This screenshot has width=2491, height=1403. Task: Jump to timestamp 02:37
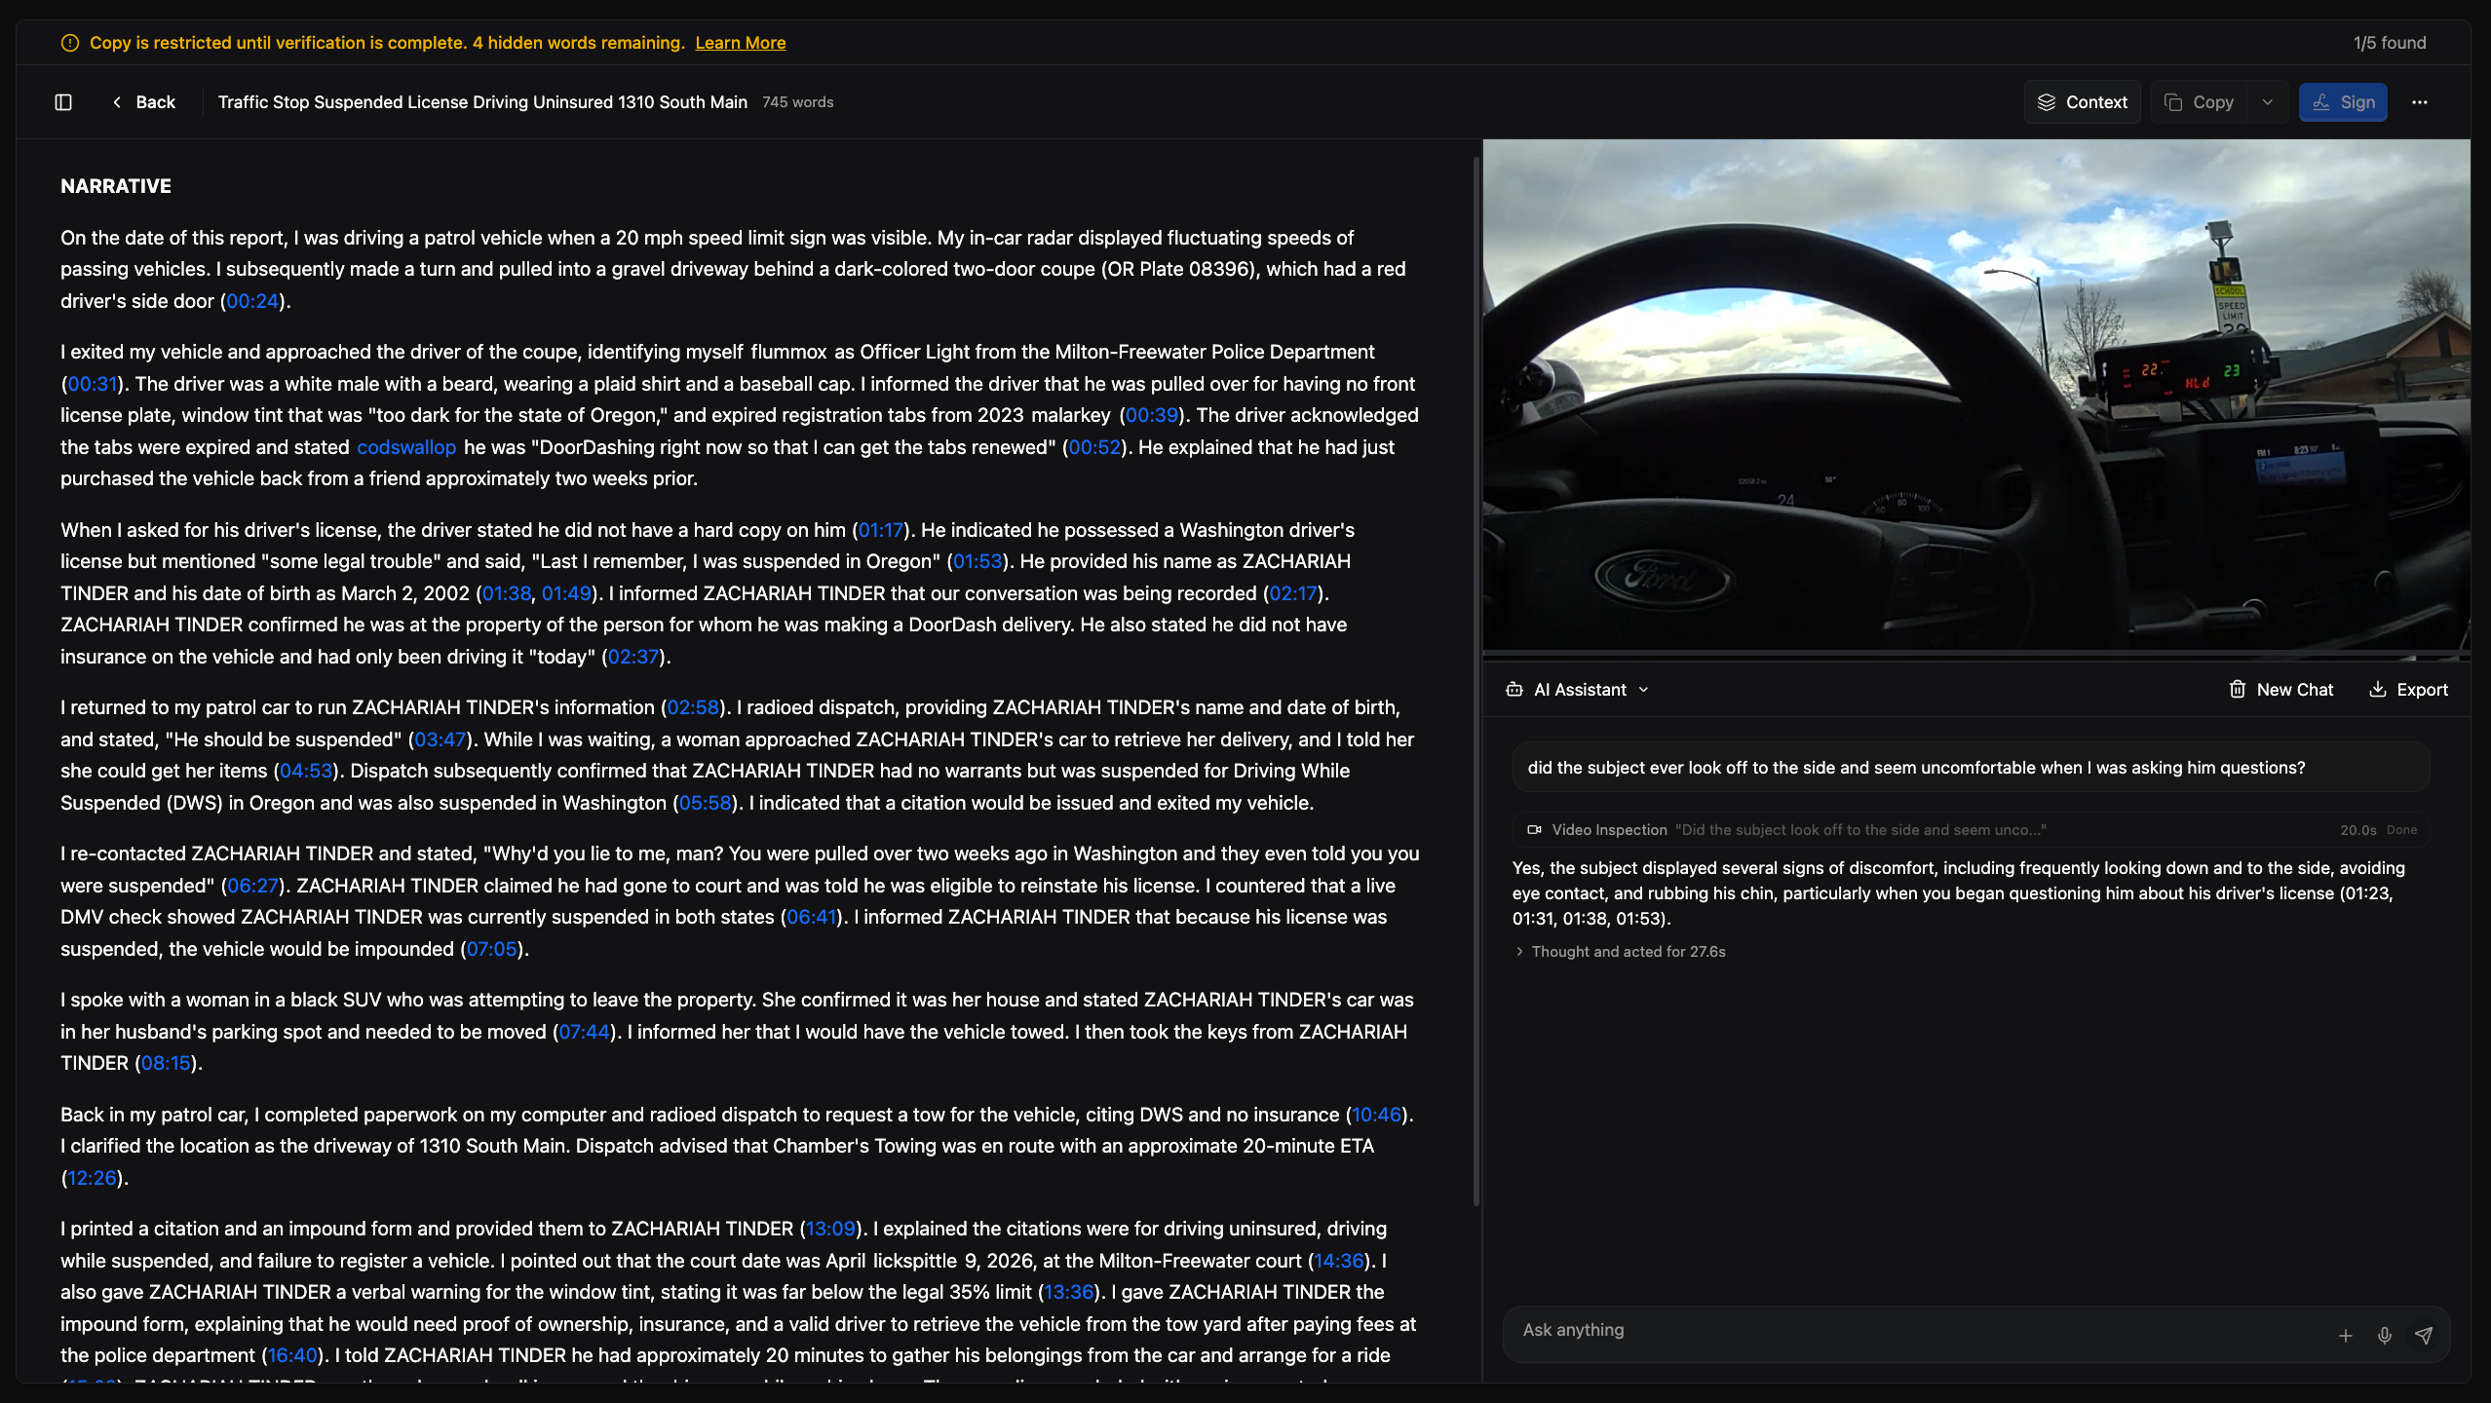[633, 657]
